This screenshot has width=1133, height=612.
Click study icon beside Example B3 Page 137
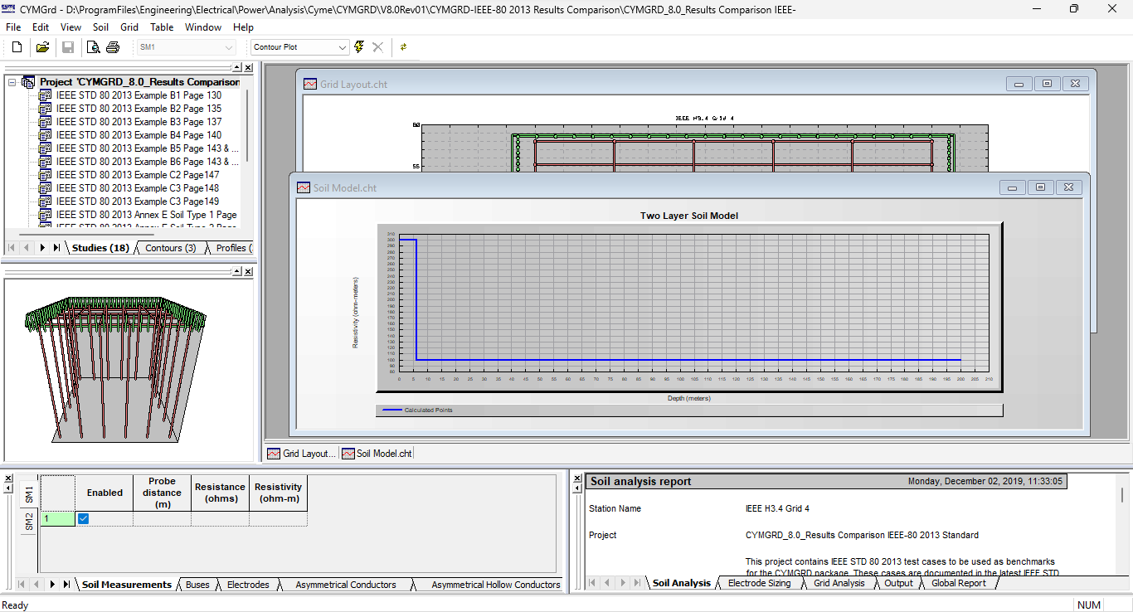click(x=46, y=122)
